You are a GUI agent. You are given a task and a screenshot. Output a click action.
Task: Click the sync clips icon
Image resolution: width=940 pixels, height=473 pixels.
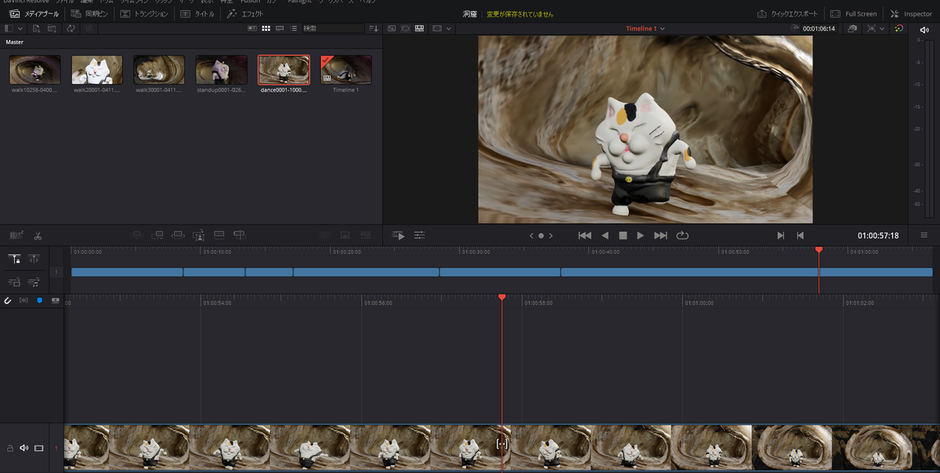tap(70, 28)
